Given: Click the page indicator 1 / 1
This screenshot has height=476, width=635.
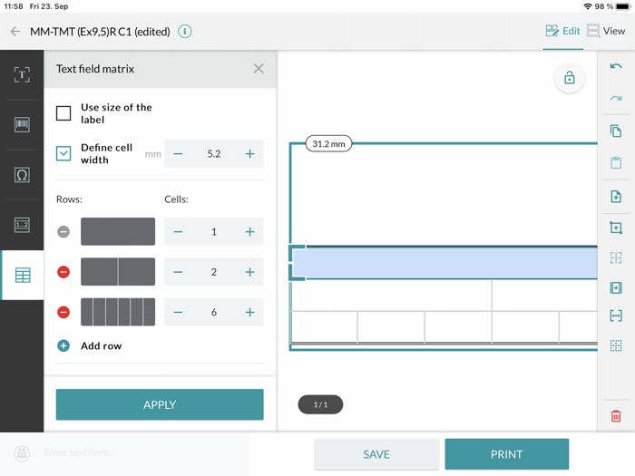Looking at the screenshot, I should (320, 404).
